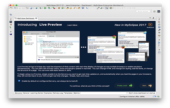170x108 pixels.
Task: Click the icon below the New toolbar button
Action: 11,14
